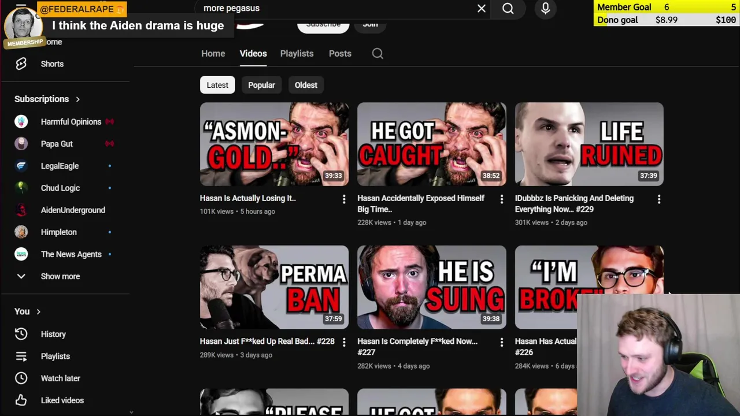The height and width of the screenshot is (416, 740).
Task: Open the title 'IDubbbz Is Panicking And Deleting Everything'
Action: tap(574, 204)
